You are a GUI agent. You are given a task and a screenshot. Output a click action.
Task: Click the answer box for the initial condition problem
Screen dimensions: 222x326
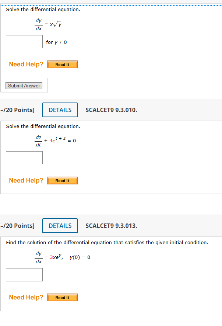click(x=24, y=274)
